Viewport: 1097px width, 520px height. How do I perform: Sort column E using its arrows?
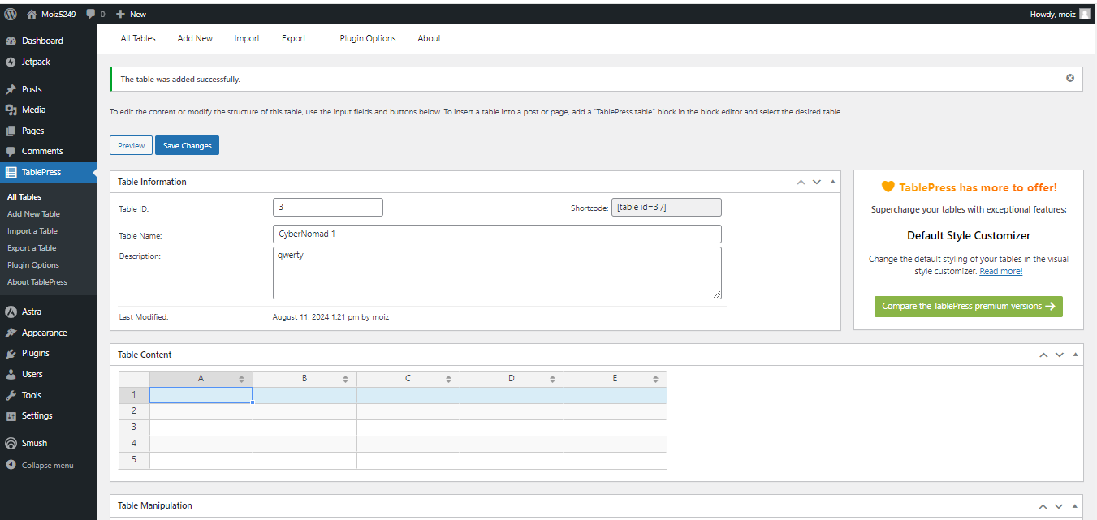(655, 379)
